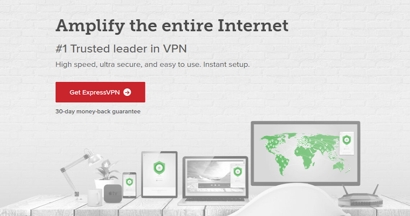Click the white coffee mug on the desk
The width and height of the screenshot is (410, 216).
click(94, 197)
